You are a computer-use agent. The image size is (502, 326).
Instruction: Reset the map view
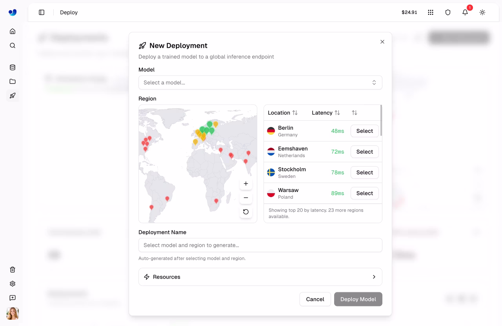click(246, 212)
